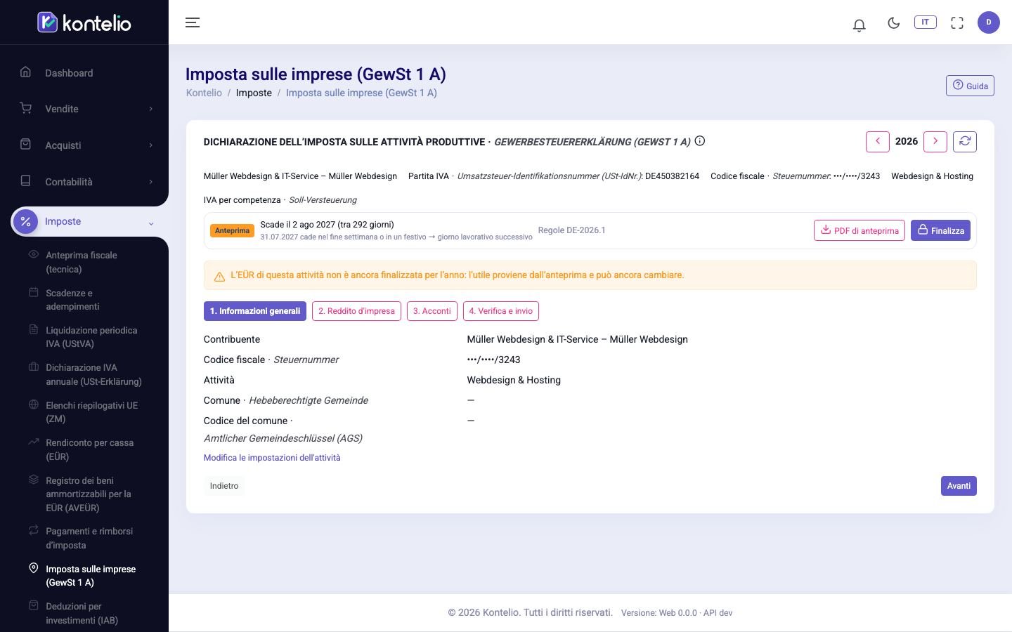Click the Kontelio logo
This screenshot has width=1012, height=632.
(x=84, y=22)
